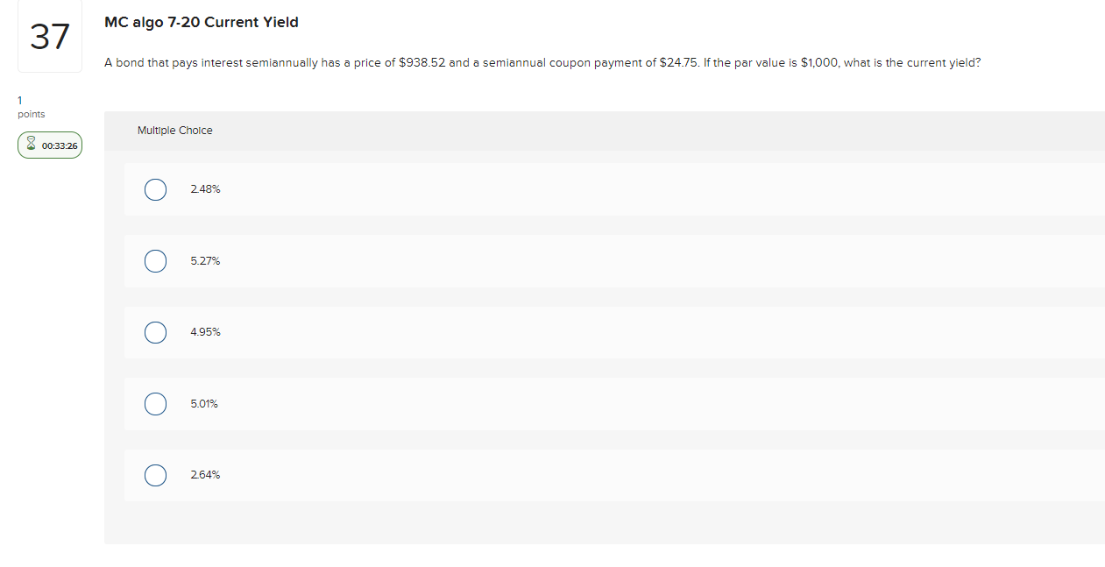Choose the 4.95% answer option
Viewport: 1105px width, 567px height.
[x=155, y=332]
